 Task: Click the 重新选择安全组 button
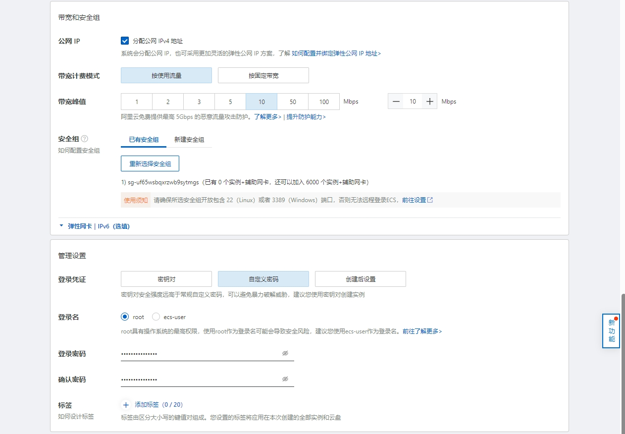(x=150, y=163)
